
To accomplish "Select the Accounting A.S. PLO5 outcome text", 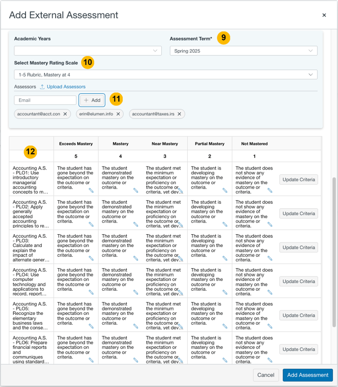I will 30,316.
